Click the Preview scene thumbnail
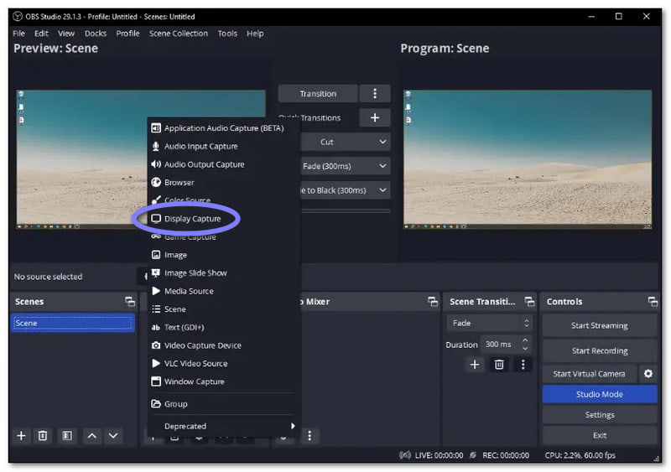Image resolution: width=671 pixels, height=472 pixels. pyautogui.click(x=141, y=159)
